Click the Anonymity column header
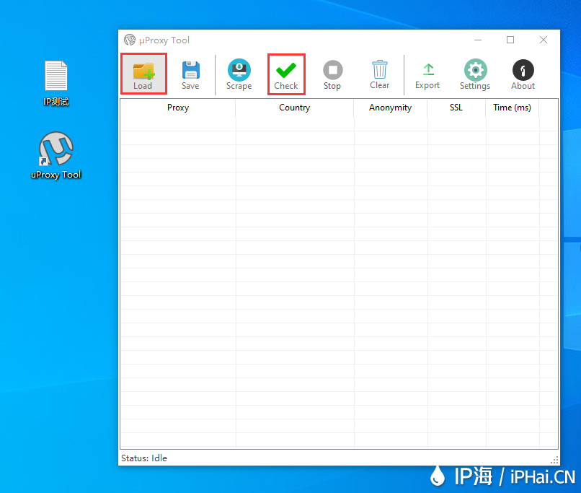Image resolution: width=581 pixels, height=493 pixels. [x=390, y=108]
